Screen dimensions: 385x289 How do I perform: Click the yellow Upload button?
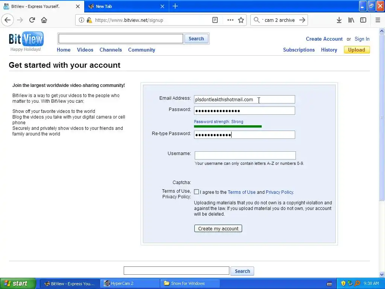tap(357, 50)
